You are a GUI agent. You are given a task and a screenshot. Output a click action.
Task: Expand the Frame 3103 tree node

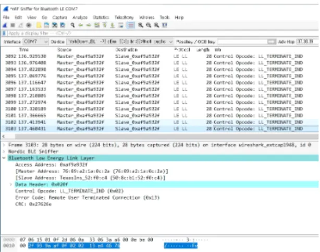point(4,145)
